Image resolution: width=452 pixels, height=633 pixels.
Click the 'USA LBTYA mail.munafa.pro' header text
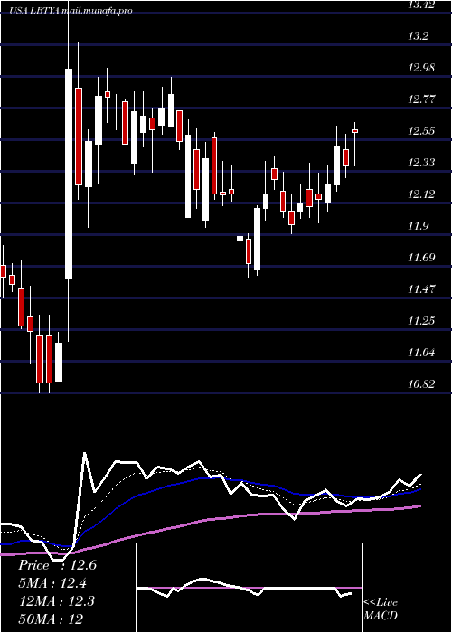[71, 11]
